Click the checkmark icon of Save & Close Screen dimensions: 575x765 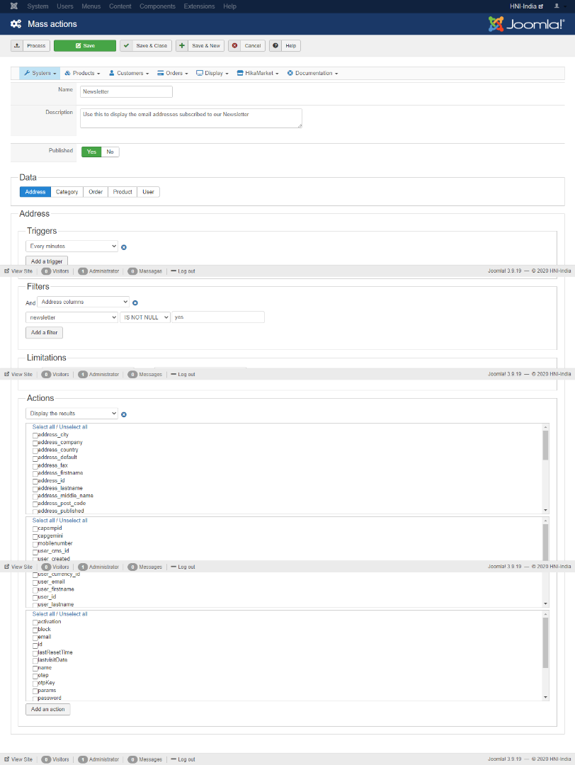tap(126, 45)
